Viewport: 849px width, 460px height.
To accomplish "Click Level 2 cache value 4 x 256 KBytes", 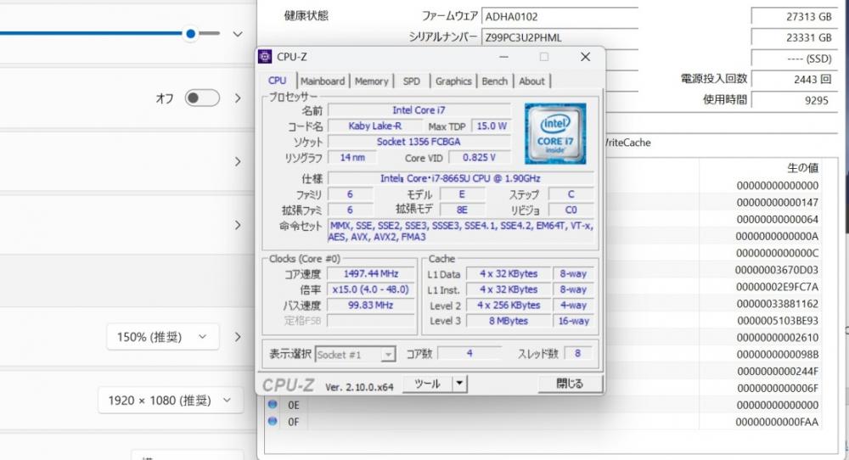I will coord(509,306).
